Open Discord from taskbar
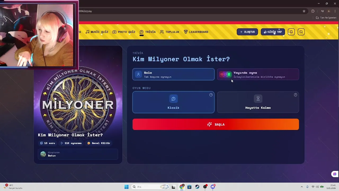The width and height of the screenshot is (339, 191). pos(213,187)
